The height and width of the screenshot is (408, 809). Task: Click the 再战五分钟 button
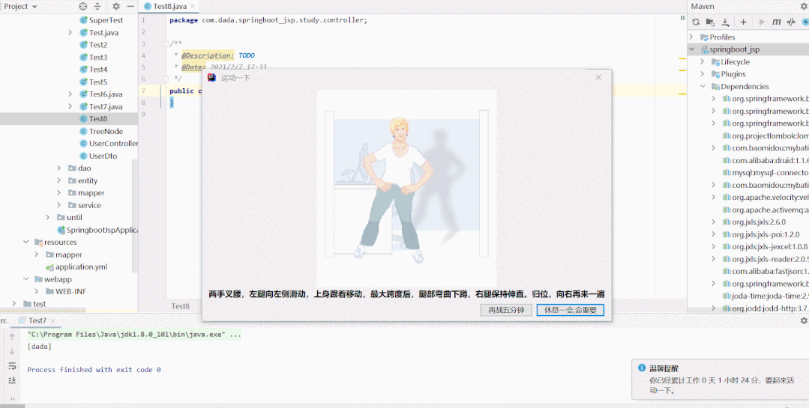[506, 310]
